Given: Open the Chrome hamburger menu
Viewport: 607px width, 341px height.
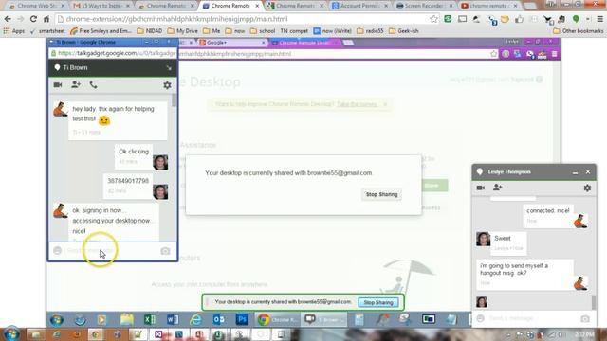Looking at the screenshot, I should 599,19.
